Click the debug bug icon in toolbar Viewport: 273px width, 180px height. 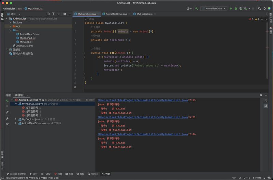pyautogui.click(x=236, y=8)
